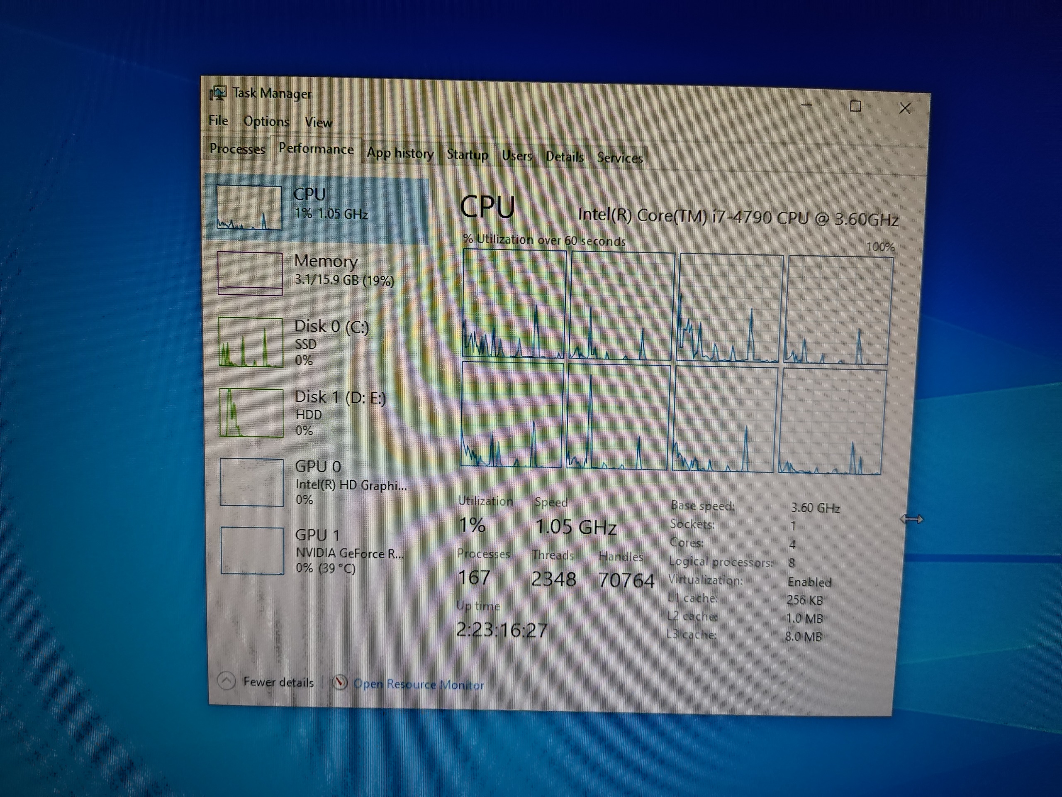
Task: Click the 1.05 GHz speed value
Action: pos(576,527)
